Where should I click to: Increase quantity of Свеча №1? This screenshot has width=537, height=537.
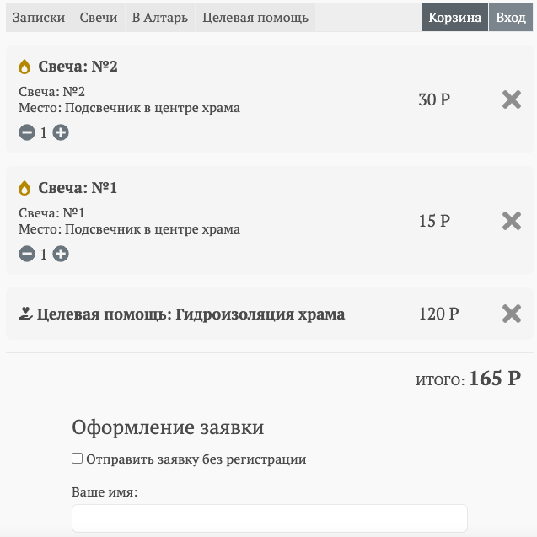tap(61, 254)
